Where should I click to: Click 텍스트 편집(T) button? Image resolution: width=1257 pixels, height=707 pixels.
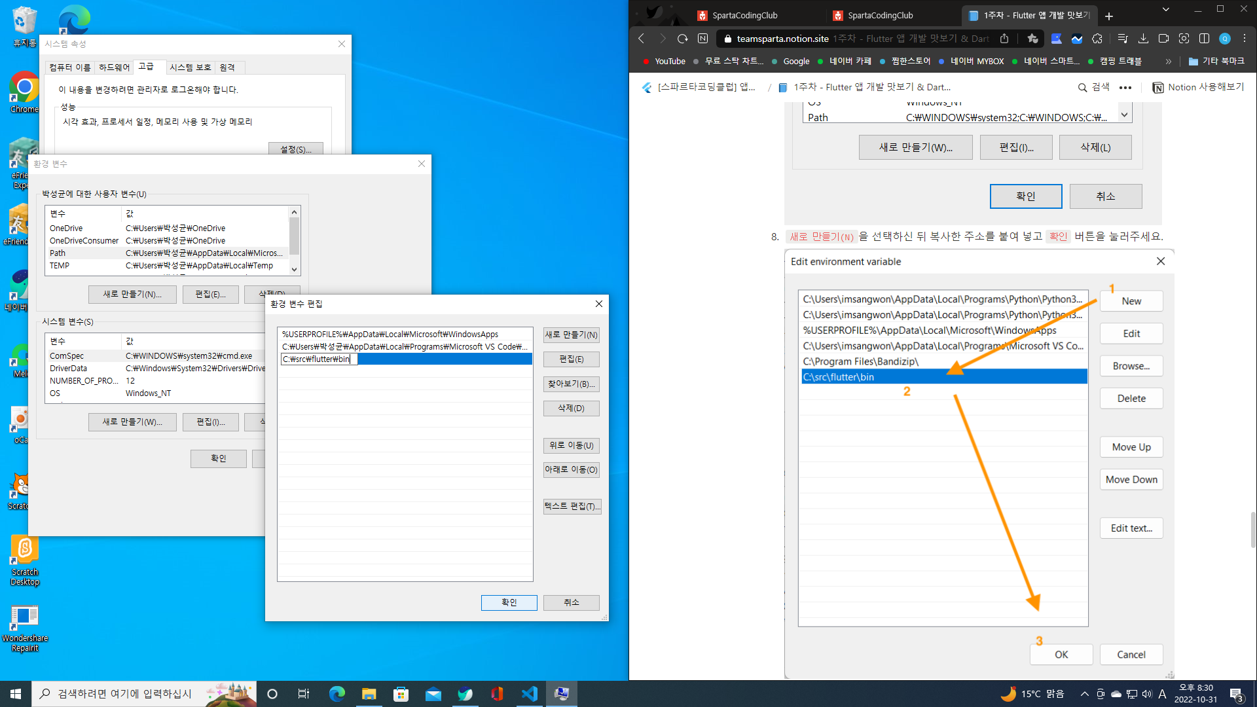tap(572, 507)
